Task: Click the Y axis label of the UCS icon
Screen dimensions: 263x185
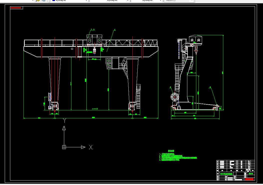Action: [64, 120]
